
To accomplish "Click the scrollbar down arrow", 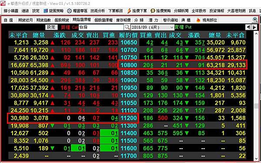I will pyautogui.click(x=256, y=159).
